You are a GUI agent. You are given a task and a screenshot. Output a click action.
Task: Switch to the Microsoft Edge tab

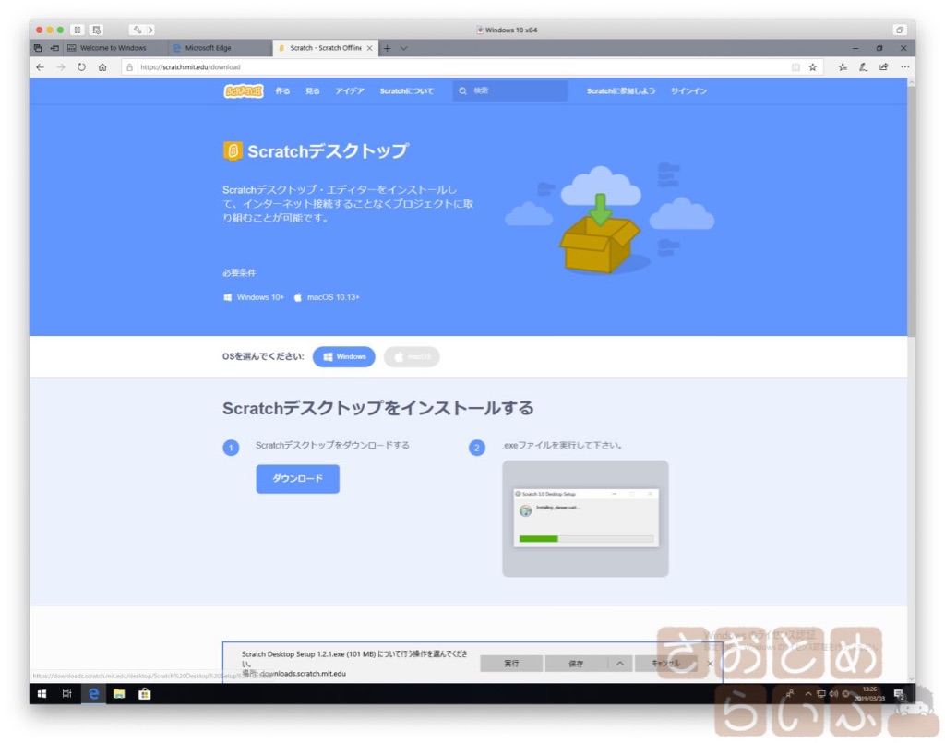click(220, 48)
